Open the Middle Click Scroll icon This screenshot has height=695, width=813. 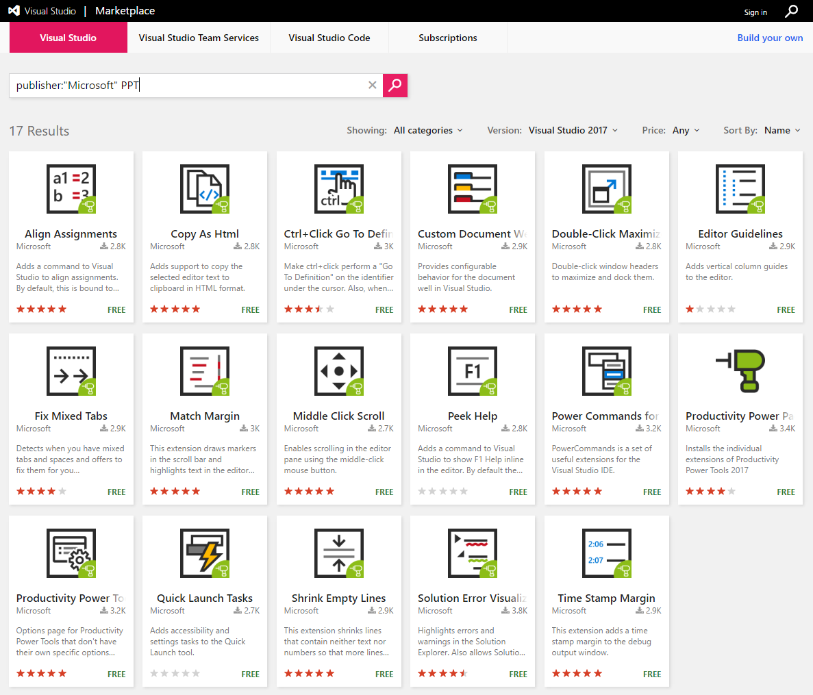[338, 371]
